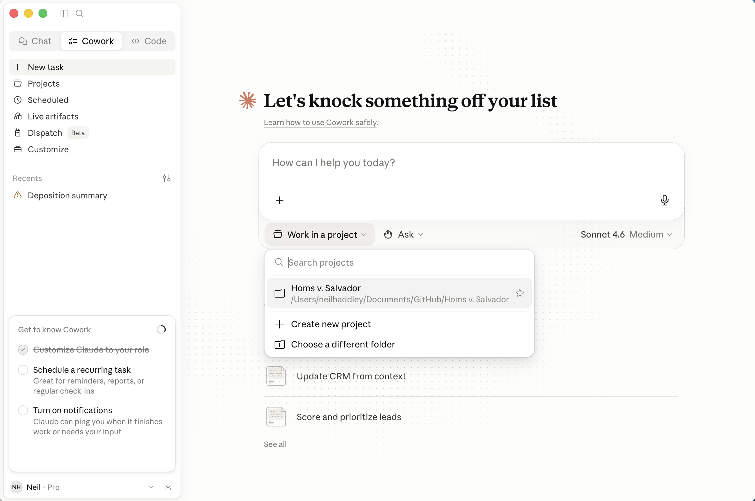Click the Get to know Cowork progress ring
755x501 pixels.
click(x=162, y=329)
